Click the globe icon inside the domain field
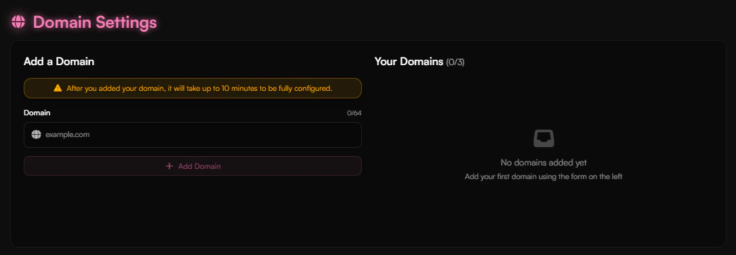 [x=36, y=135]
